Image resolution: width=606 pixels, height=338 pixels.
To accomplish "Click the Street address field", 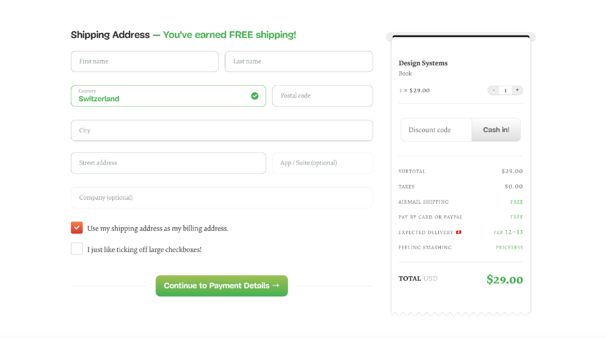I will click(168, 163).
